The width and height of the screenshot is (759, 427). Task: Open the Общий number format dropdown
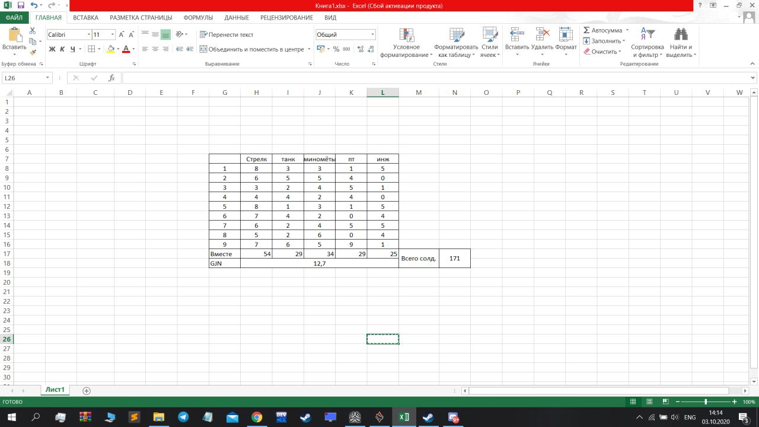372,35
